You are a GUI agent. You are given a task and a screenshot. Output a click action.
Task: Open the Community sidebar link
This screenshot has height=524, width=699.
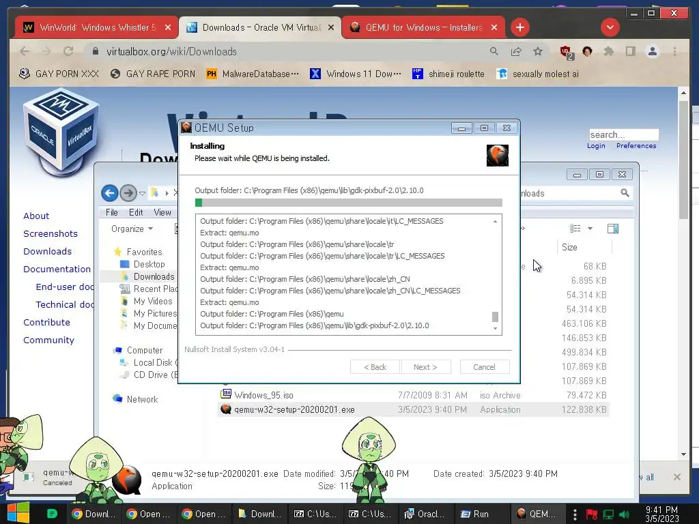(x=48, y=340)
